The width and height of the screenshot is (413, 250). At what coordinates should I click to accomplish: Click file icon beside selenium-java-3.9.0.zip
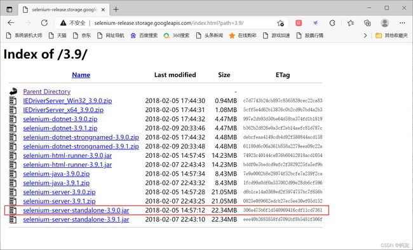click(x=13, y=174)
